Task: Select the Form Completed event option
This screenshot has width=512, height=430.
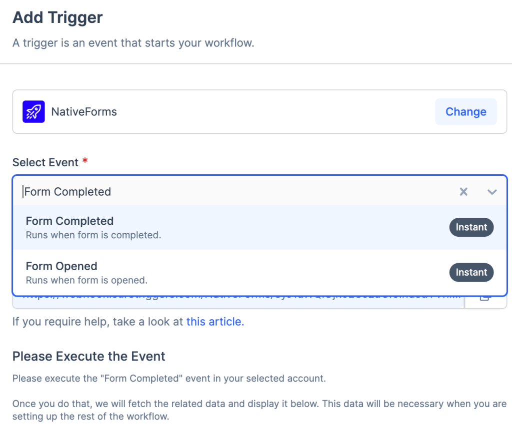Action: point(70,221)
